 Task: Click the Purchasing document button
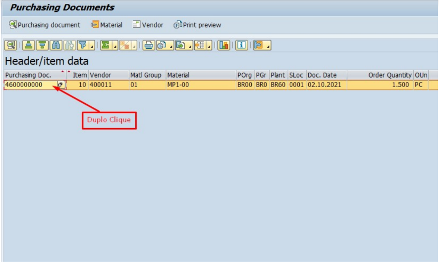point(45,25)
